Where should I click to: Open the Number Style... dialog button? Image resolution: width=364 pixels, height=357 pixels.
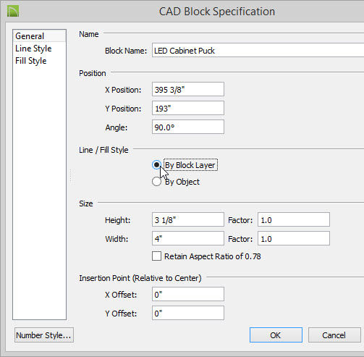44,335
